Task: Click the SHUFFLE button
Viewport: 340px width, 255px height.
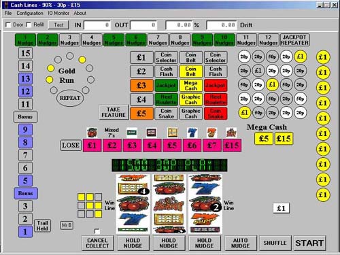Action: [275, 243]
